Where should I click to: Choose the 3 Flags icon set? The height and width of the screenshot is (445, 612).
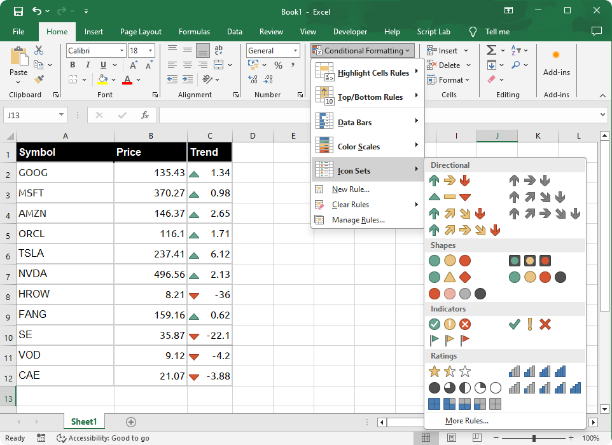click(x=450, y=340)
